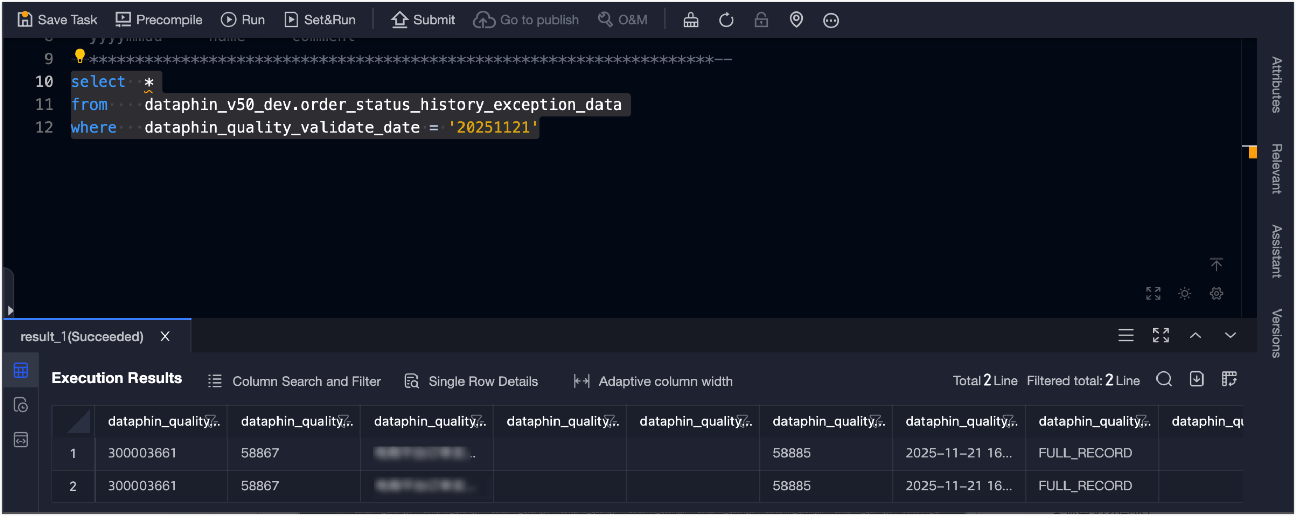The image size is (1296, 516).
Task: Click Save Task in the toolbar
Action: 57,20
